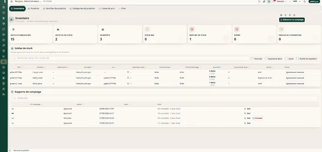
Task: Enable the Stock bas filter checkbox
Action: pyautogui.click(x=252, y=58)
